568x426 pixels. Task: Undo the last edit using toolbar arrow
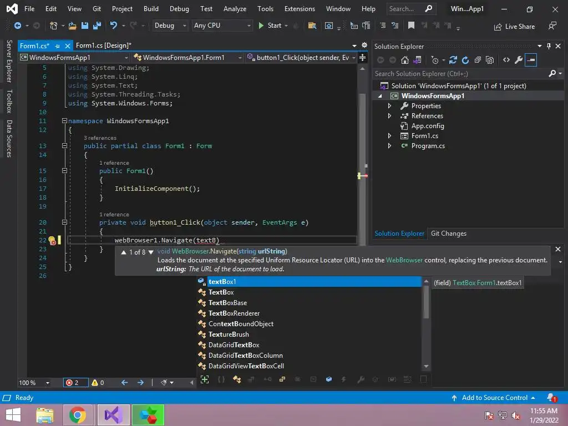[113, 26]
